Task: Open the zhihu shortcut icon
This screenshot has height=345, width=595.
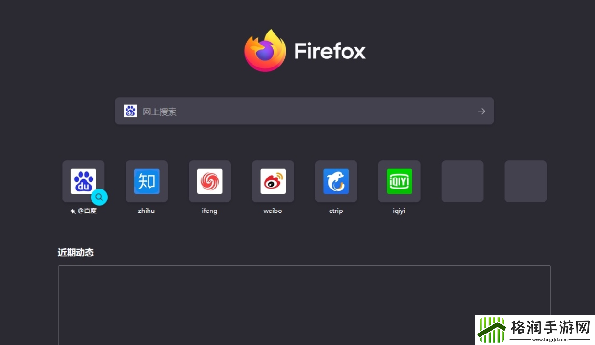Action: pos(147,181)
